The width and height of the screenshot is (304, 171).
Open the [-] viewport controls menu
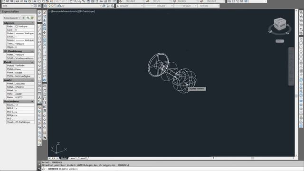49,11
